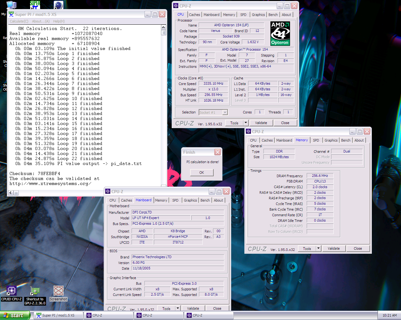401x320 pixels.
Task: Click Tools button in Memory window
Action: click(307, 249)
